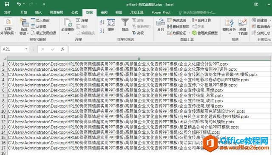This screenshot has width=272, height=155.
Task: Click the 分列 text to columns icon
Action: click(x=161, y=25)
